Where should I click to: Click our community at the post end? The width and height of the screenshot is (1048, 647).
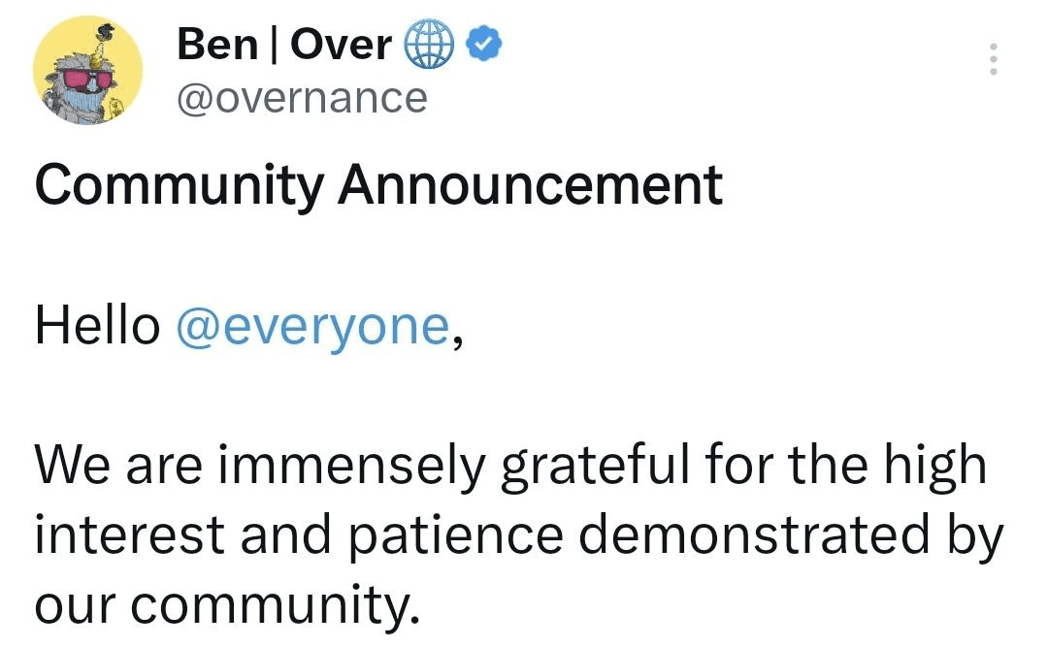pyautogui.click(x=227, y=605)
